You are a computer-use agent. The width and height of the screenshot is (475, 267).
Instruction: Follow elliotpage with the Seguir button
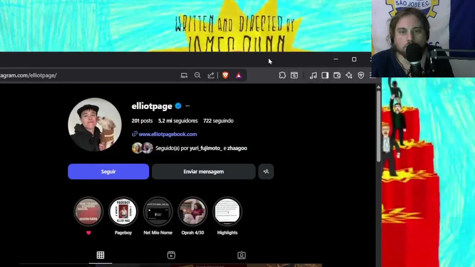(x=108, y=172)
